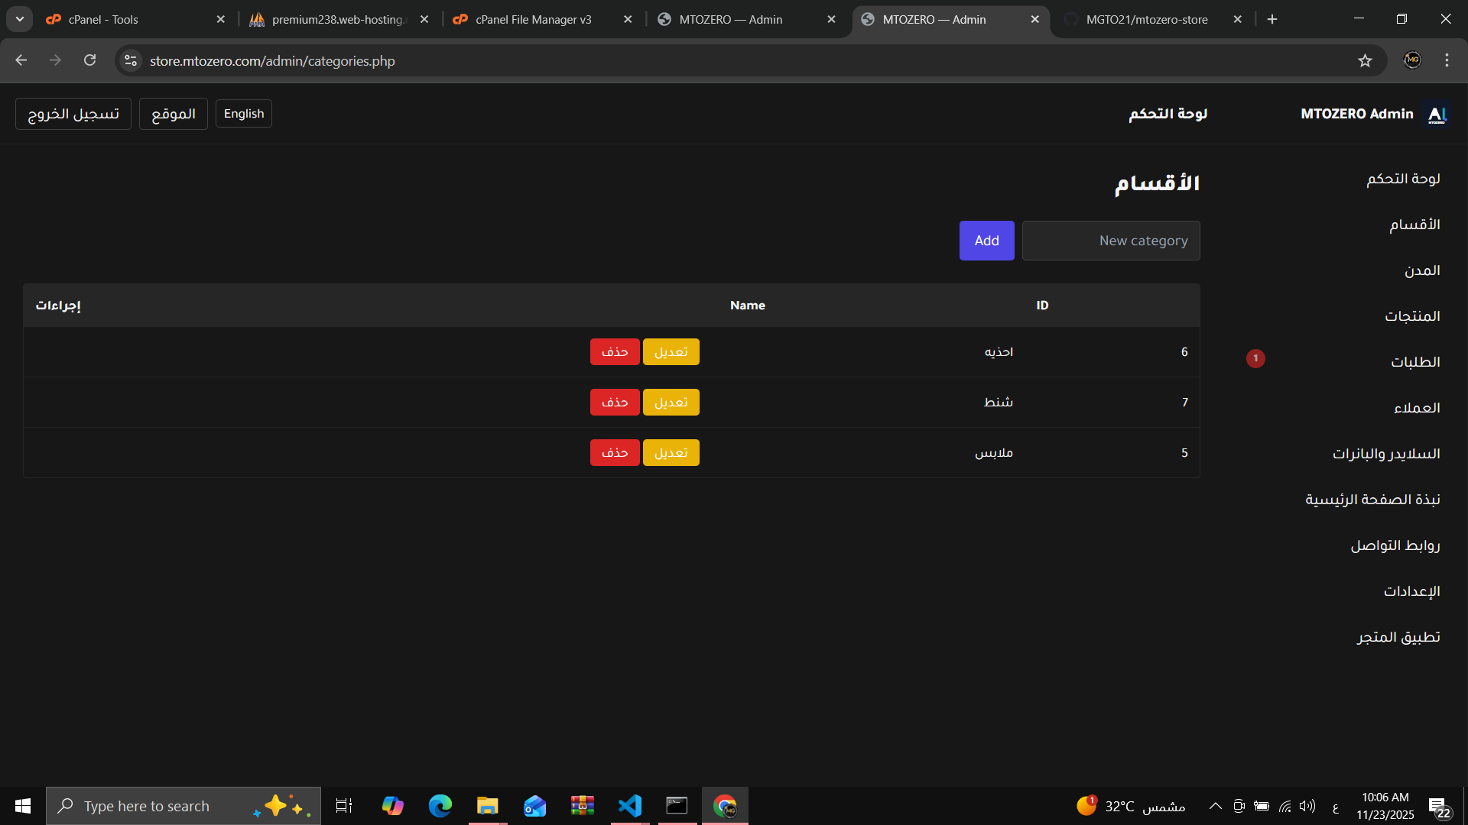Open the الطلبات sidebar menu item
The width and height of the screenshot is (1468, 825).
(1414, 362)
